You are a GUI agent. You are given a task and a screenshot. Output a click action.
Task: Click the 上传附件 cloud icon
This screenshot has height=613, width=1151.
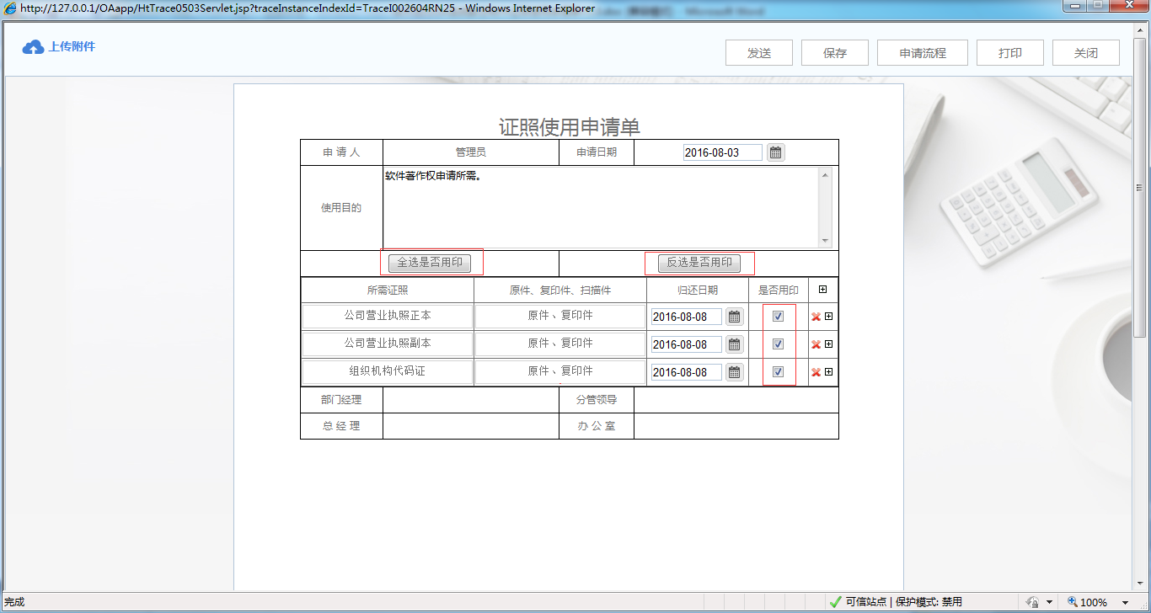click(x=32, y=46)
